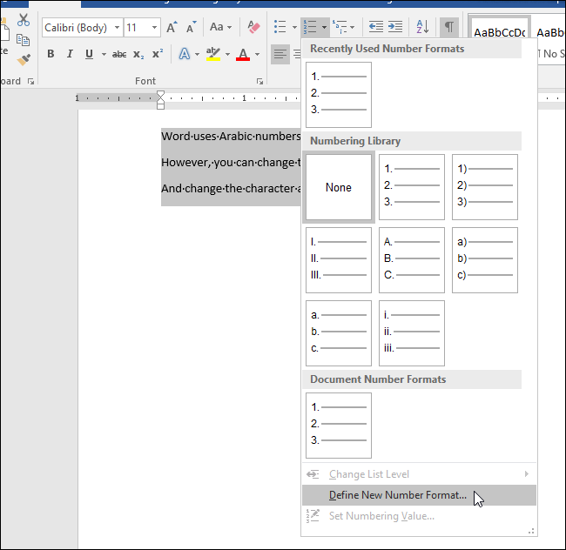
Task: Click the Format Painter brush icon
Action: (24, 59)
